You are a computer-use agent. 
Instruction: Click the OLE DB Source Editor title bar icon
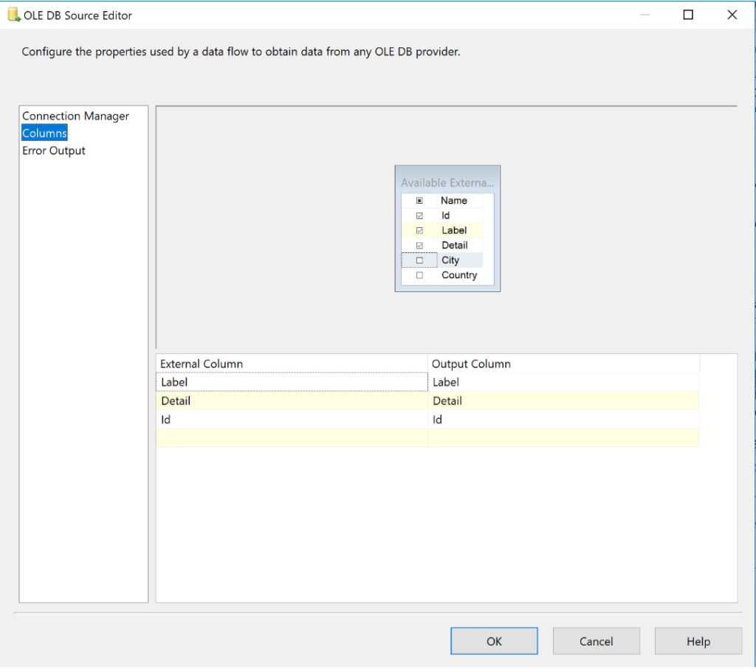pyautogui.click(x=13, y=15)
